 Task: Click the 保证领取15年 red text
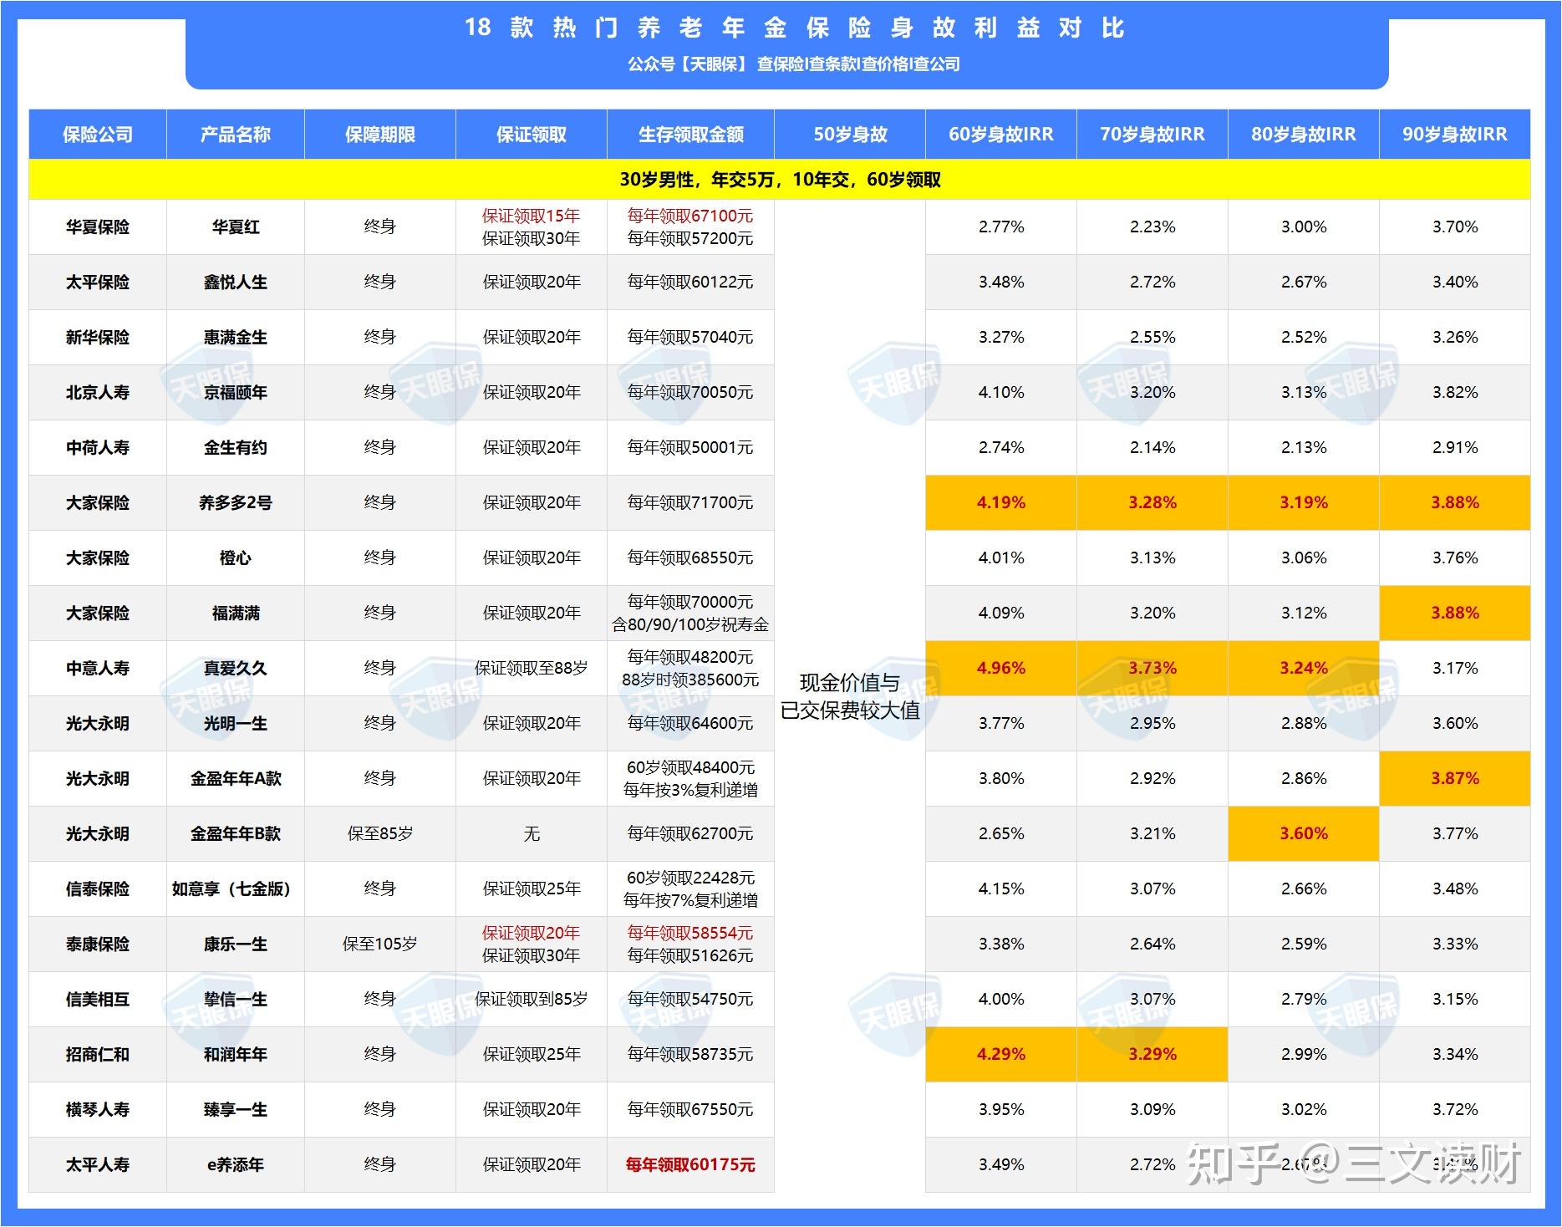coord(532,216)
